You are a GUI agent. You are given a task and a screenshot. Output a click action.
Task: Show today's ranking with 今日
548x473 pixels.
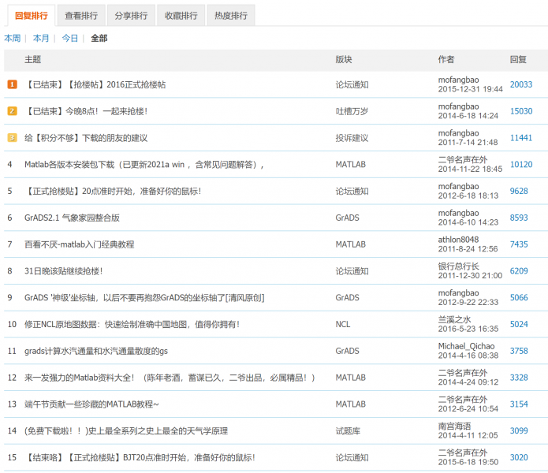(70, 38)
